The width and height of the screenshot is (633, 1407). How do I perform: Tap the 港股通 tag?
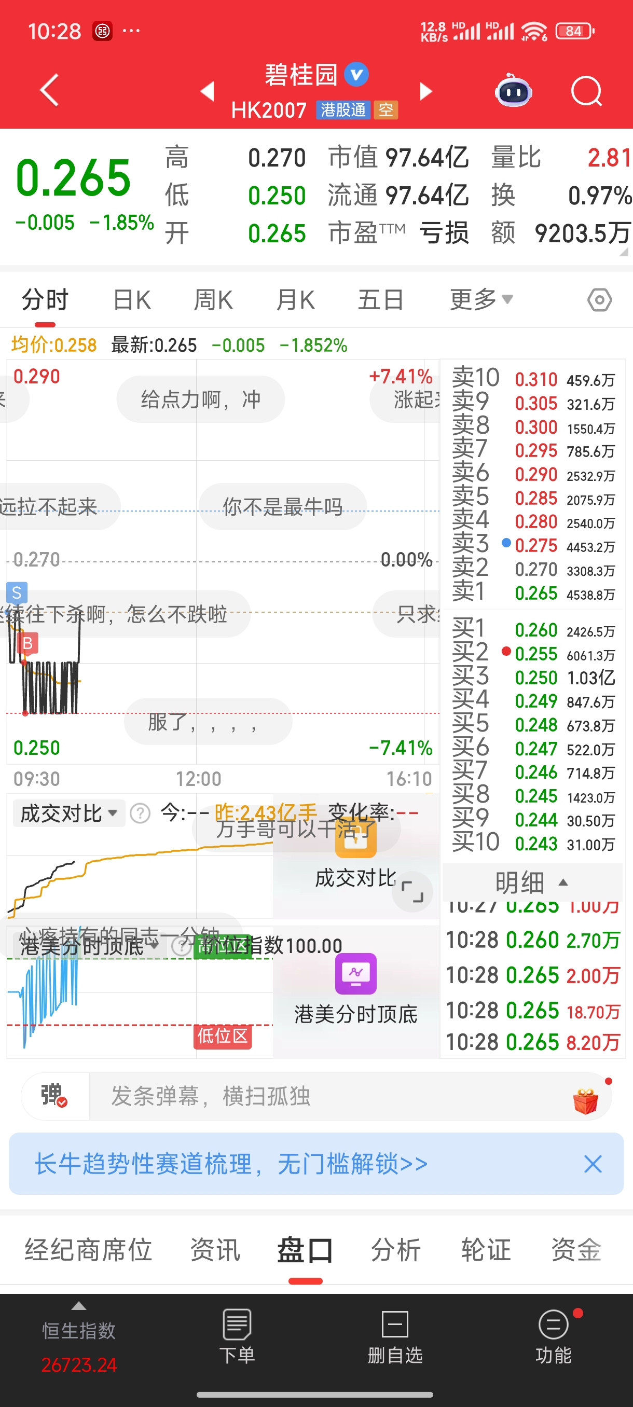click(343, 110)
